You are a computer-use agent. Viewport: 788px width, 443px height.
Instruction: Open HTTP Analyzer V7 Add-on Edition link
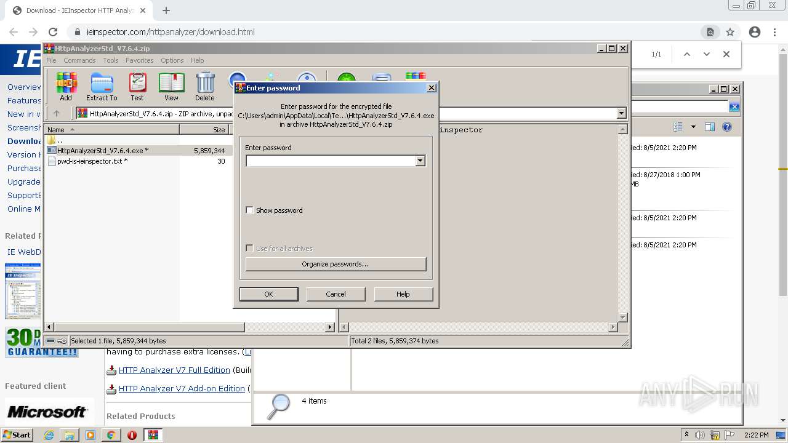[x=182, y=389]
